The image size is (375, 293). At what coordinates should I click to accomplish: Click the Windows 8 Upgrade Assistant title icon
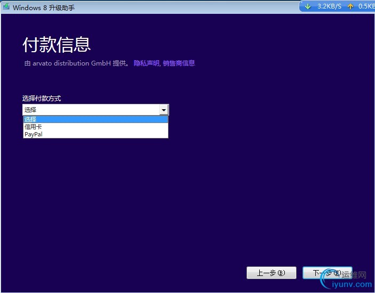tap(6, 7)
